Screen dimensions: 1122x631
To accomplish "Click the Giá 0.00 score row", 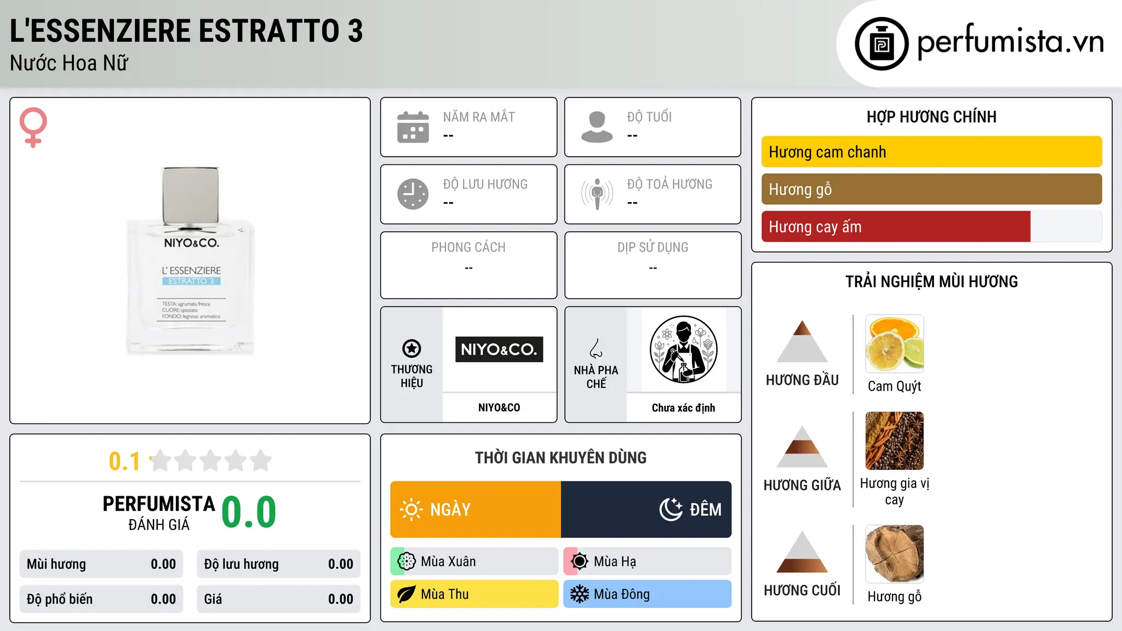I will point(279,599).
